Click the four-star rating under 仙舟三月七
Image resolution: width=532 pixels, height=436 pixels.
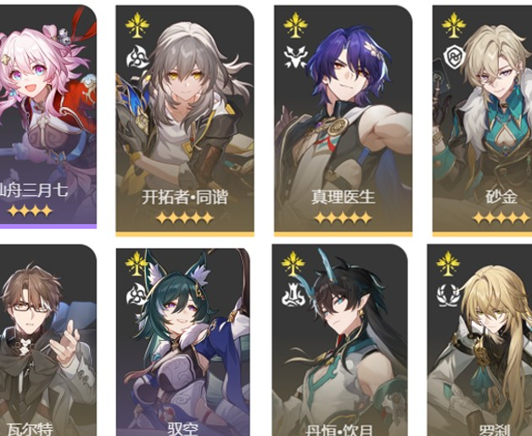pos(30,210)
